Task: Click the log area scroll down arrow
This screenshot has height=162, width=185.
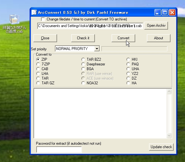Action: [169, 135]
